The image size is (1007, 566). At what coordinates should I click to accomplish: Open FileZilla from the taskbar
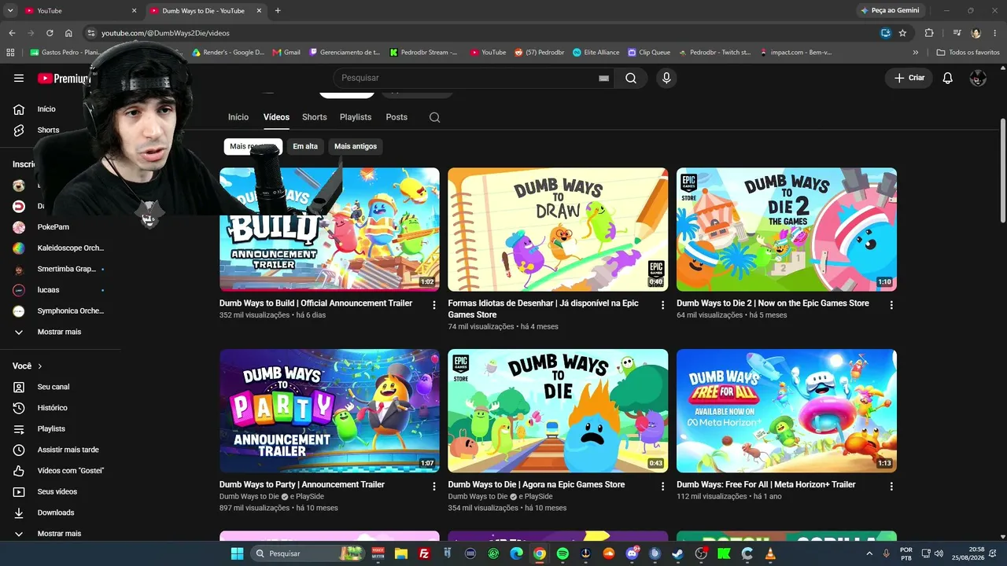[424, 553]
